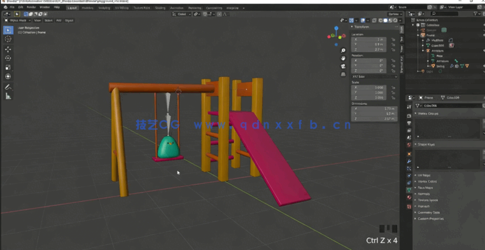Screen dimensions: 485x250
Task: Toggle Show Overlays in viewport header
Action: [363, 20]
